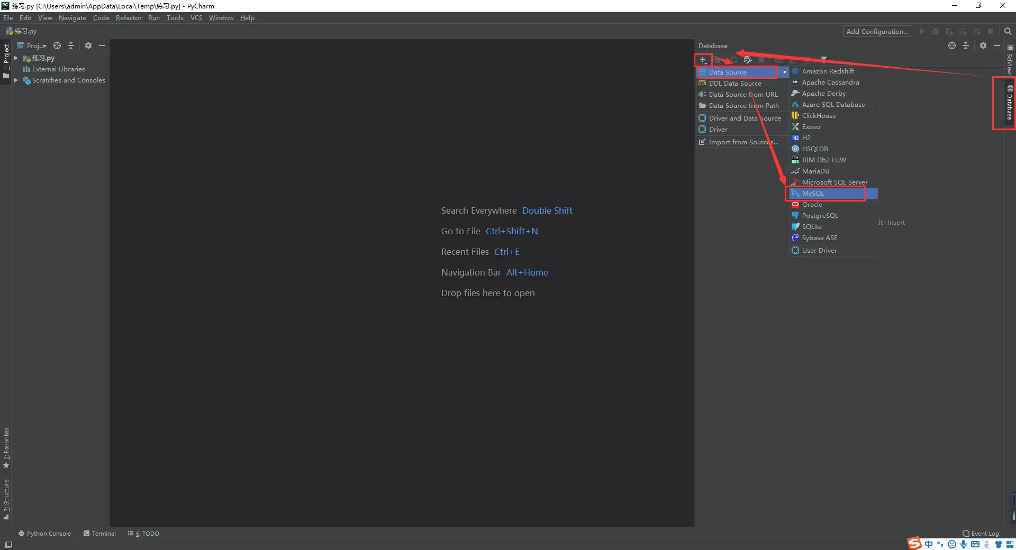Image resolution: width=1016 pixels, height=550 pixels.
Task: Choose Sybase ASE entry
Action: point(833,238)
